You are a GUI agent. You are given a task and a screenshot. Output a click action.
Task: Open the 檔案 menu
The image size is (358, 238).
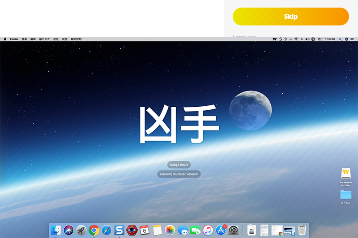(x=24, y=39)
